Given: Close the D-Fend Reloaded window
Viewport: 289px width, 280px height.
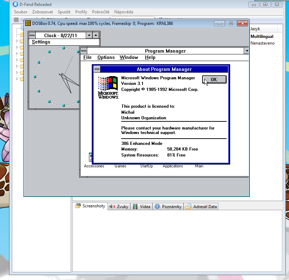Looking at the screenshot, I should [277, 5].
